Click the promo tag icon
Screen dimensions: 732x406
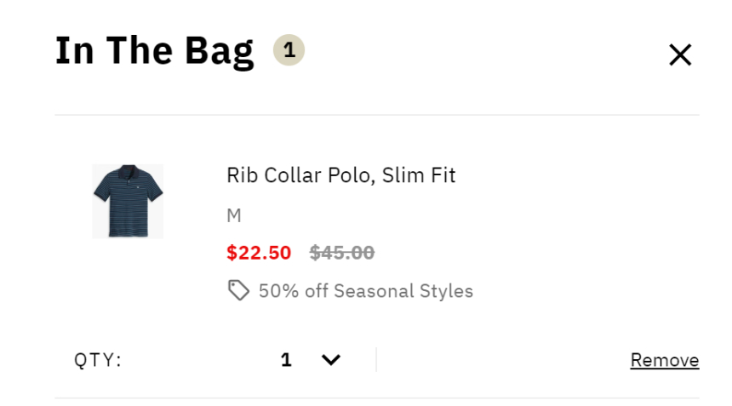(x=238, y=291)
